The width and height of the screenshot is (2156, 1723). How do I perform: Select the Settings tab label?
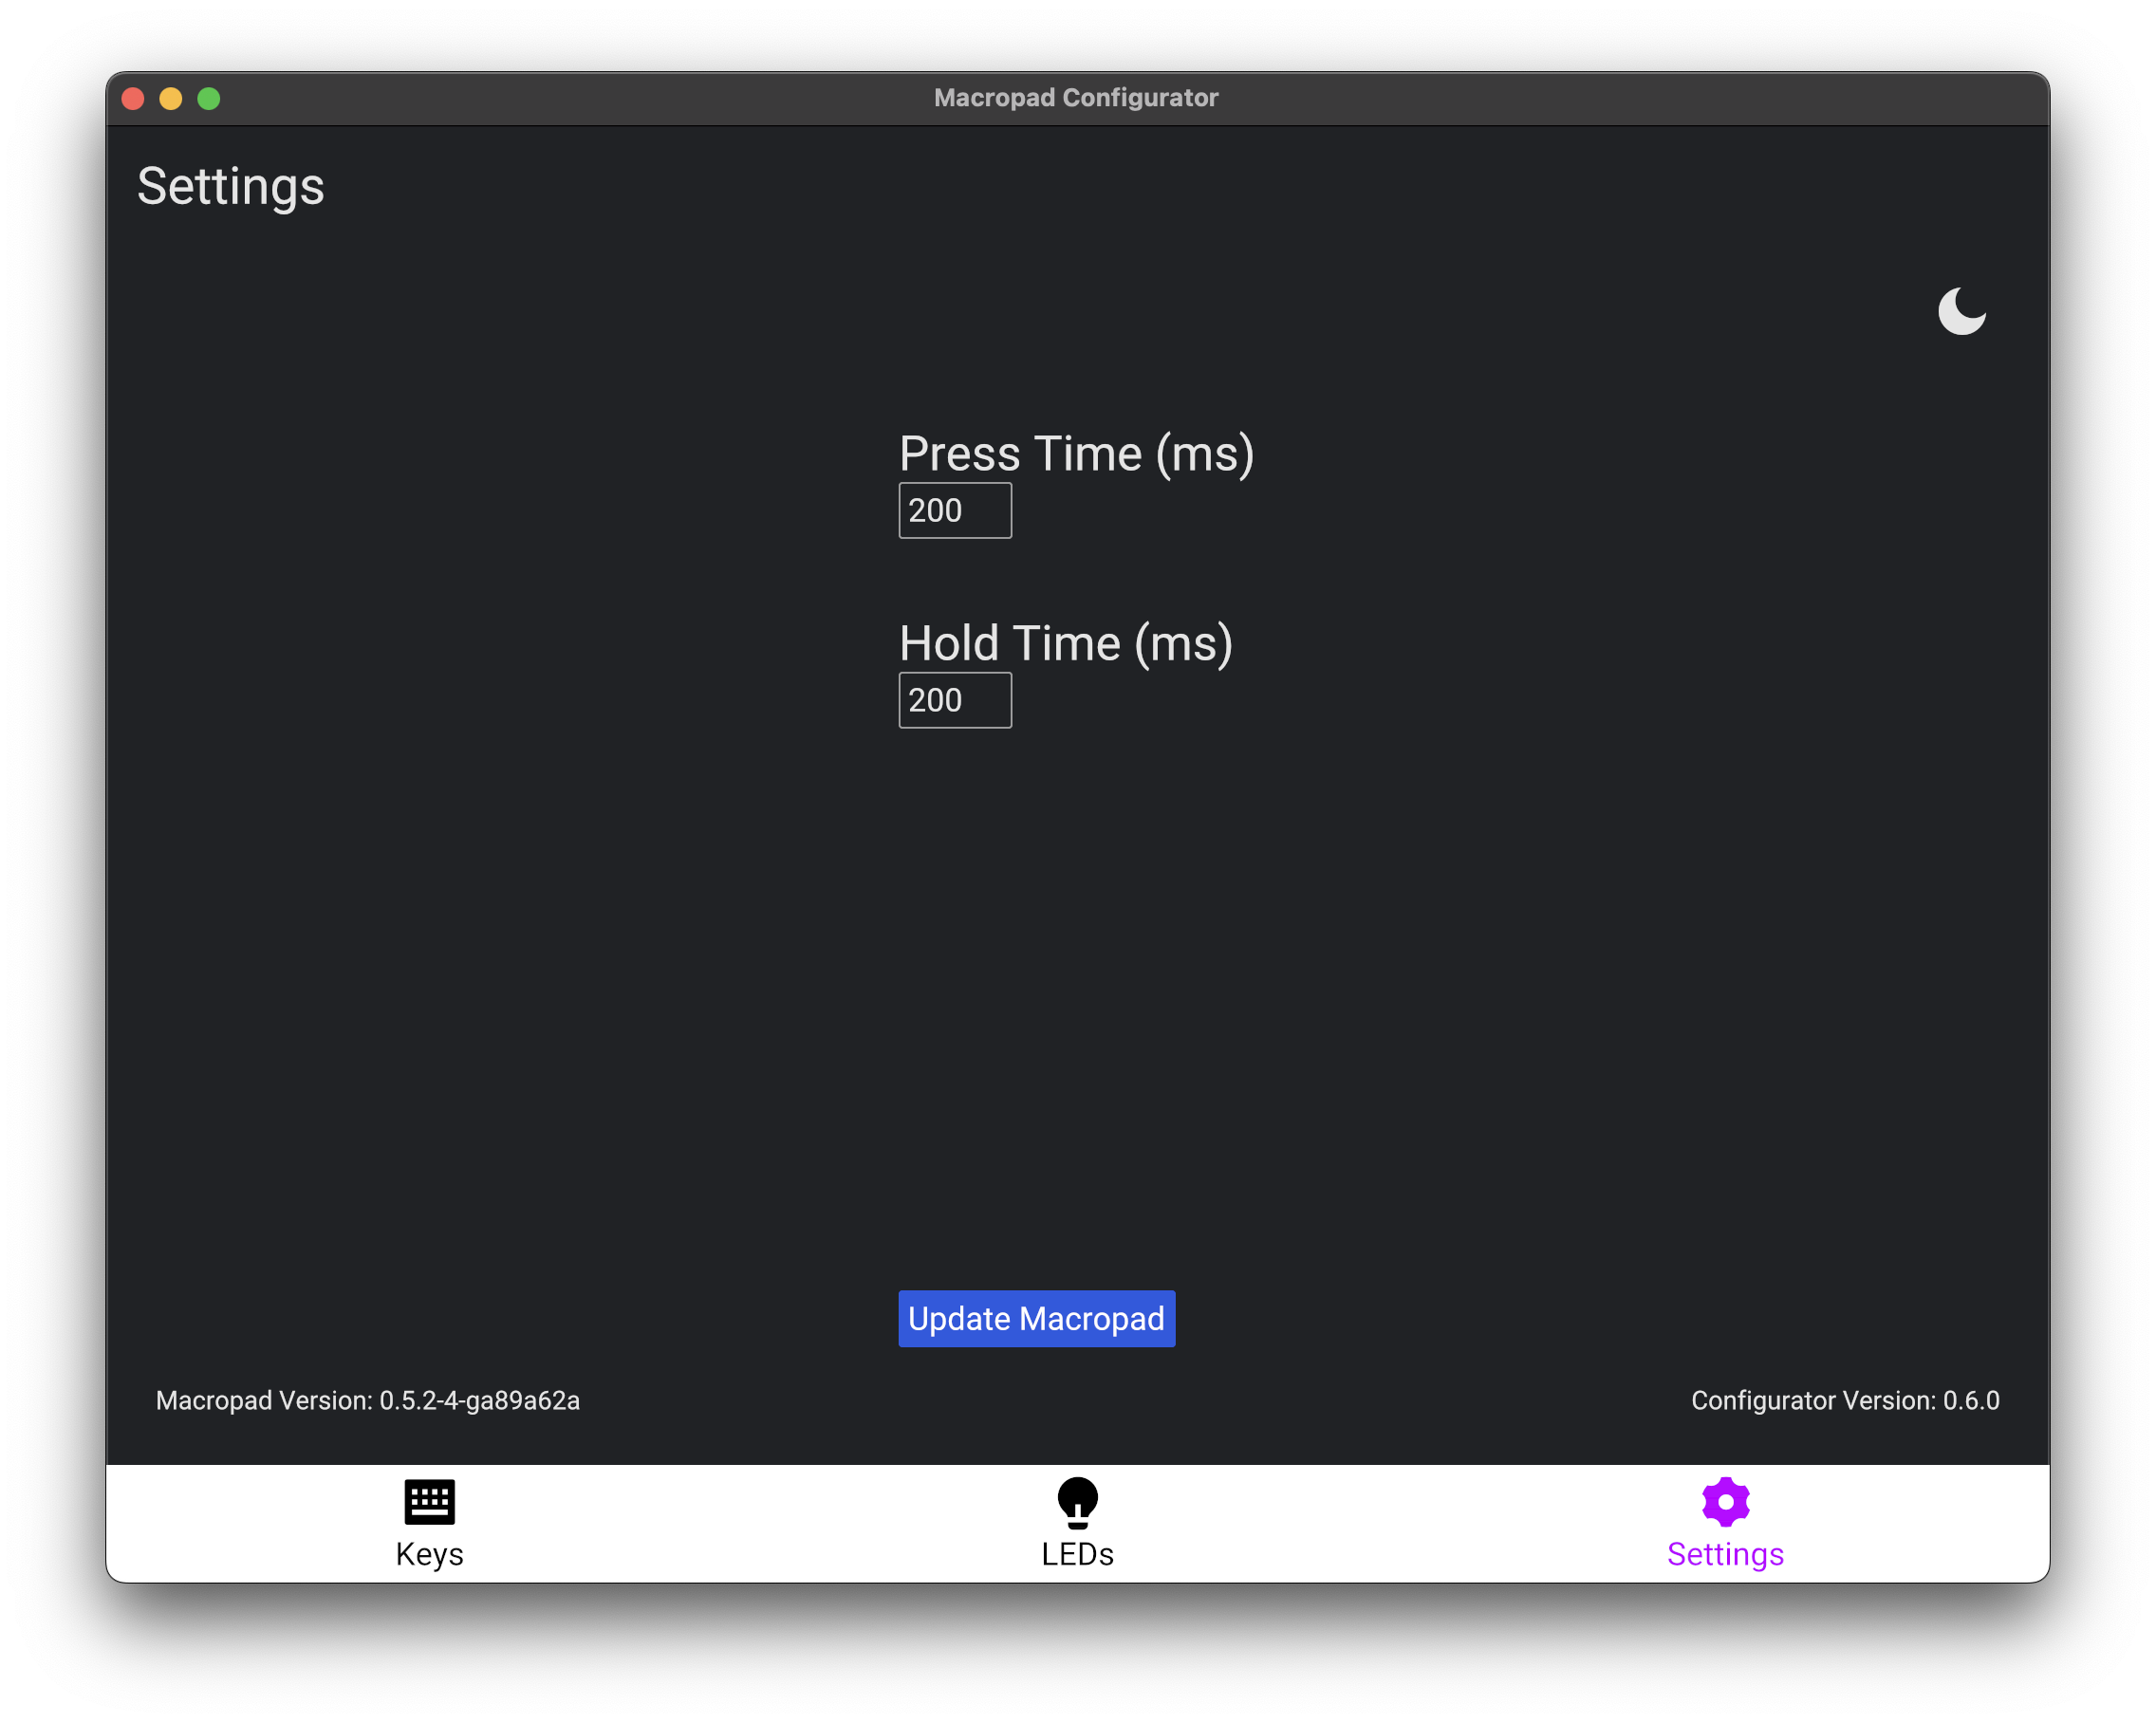pyautogui.click(x=1725, y=1554)
